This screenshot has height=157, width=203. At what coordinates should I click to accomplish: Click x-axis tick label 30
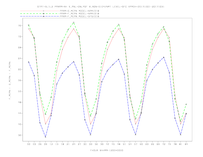click(85, 144)
